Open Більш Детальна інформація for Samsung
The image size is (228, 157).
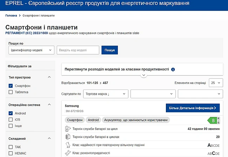[193, 108]
